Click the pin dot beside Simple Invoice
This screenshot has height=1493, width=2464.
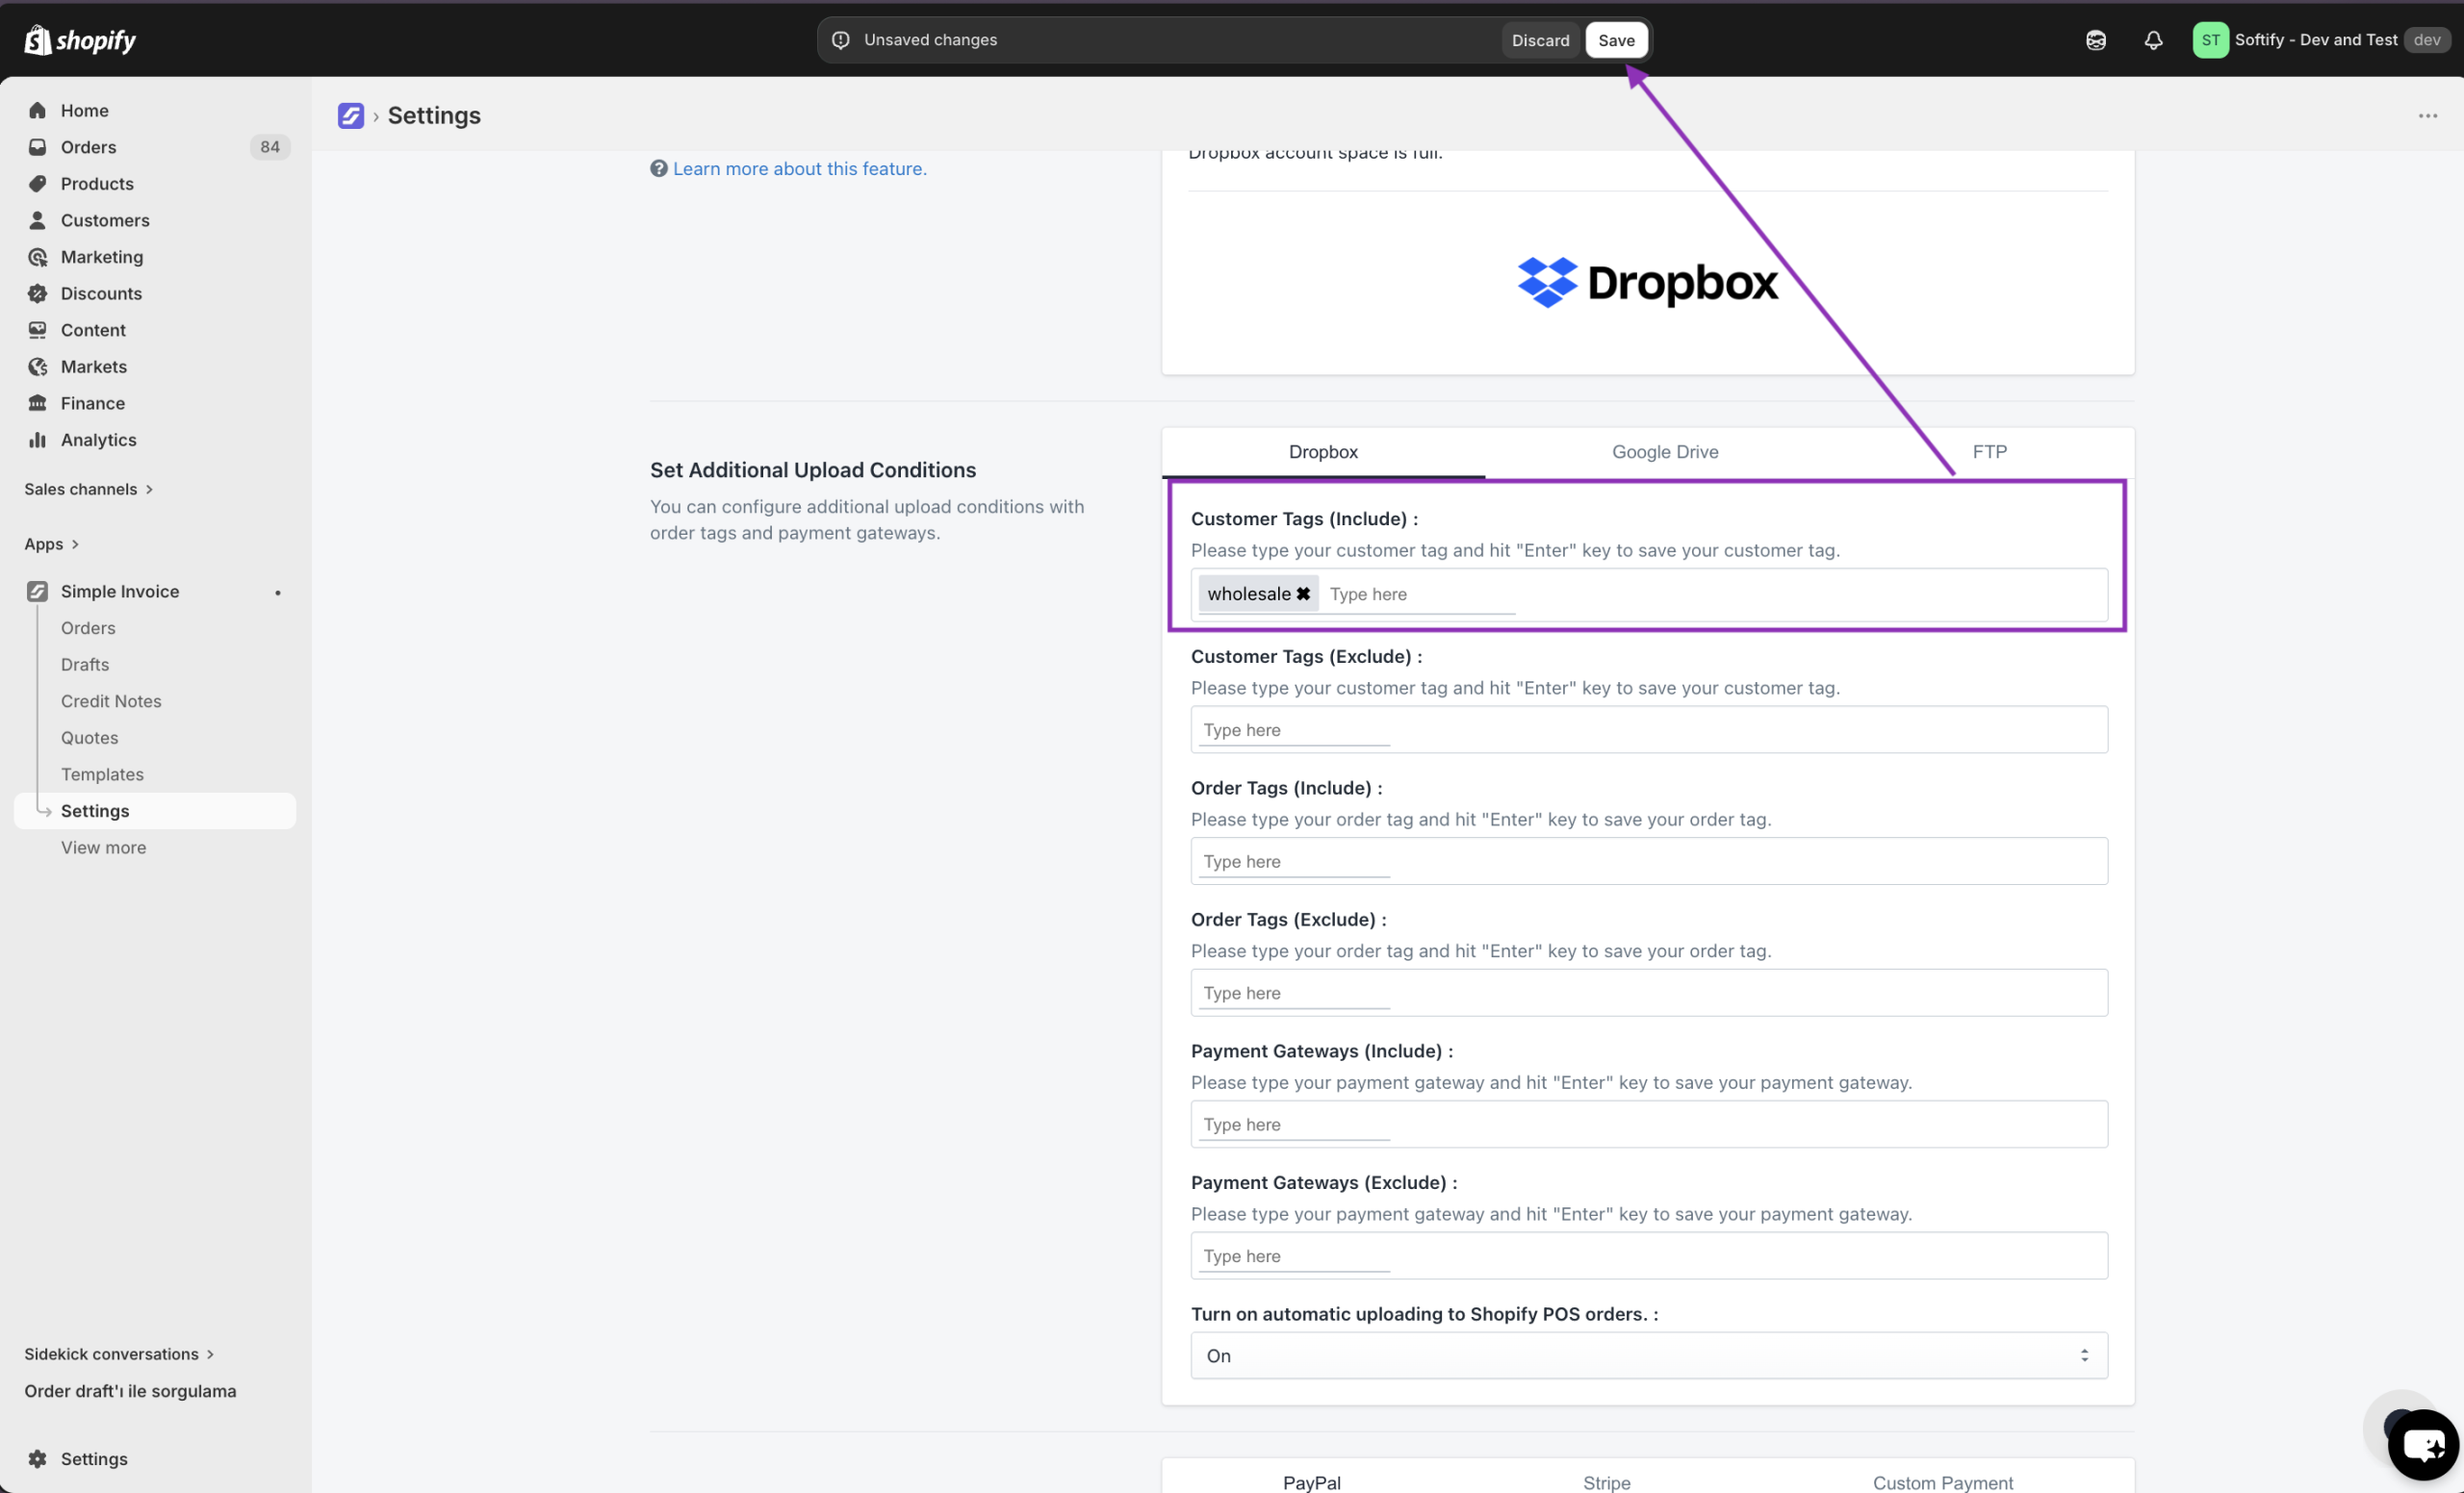pos(278,593)
